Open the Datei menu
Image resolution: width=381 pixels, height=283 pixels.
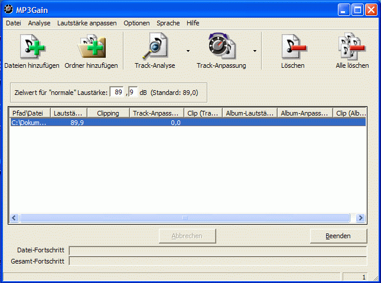14,23
